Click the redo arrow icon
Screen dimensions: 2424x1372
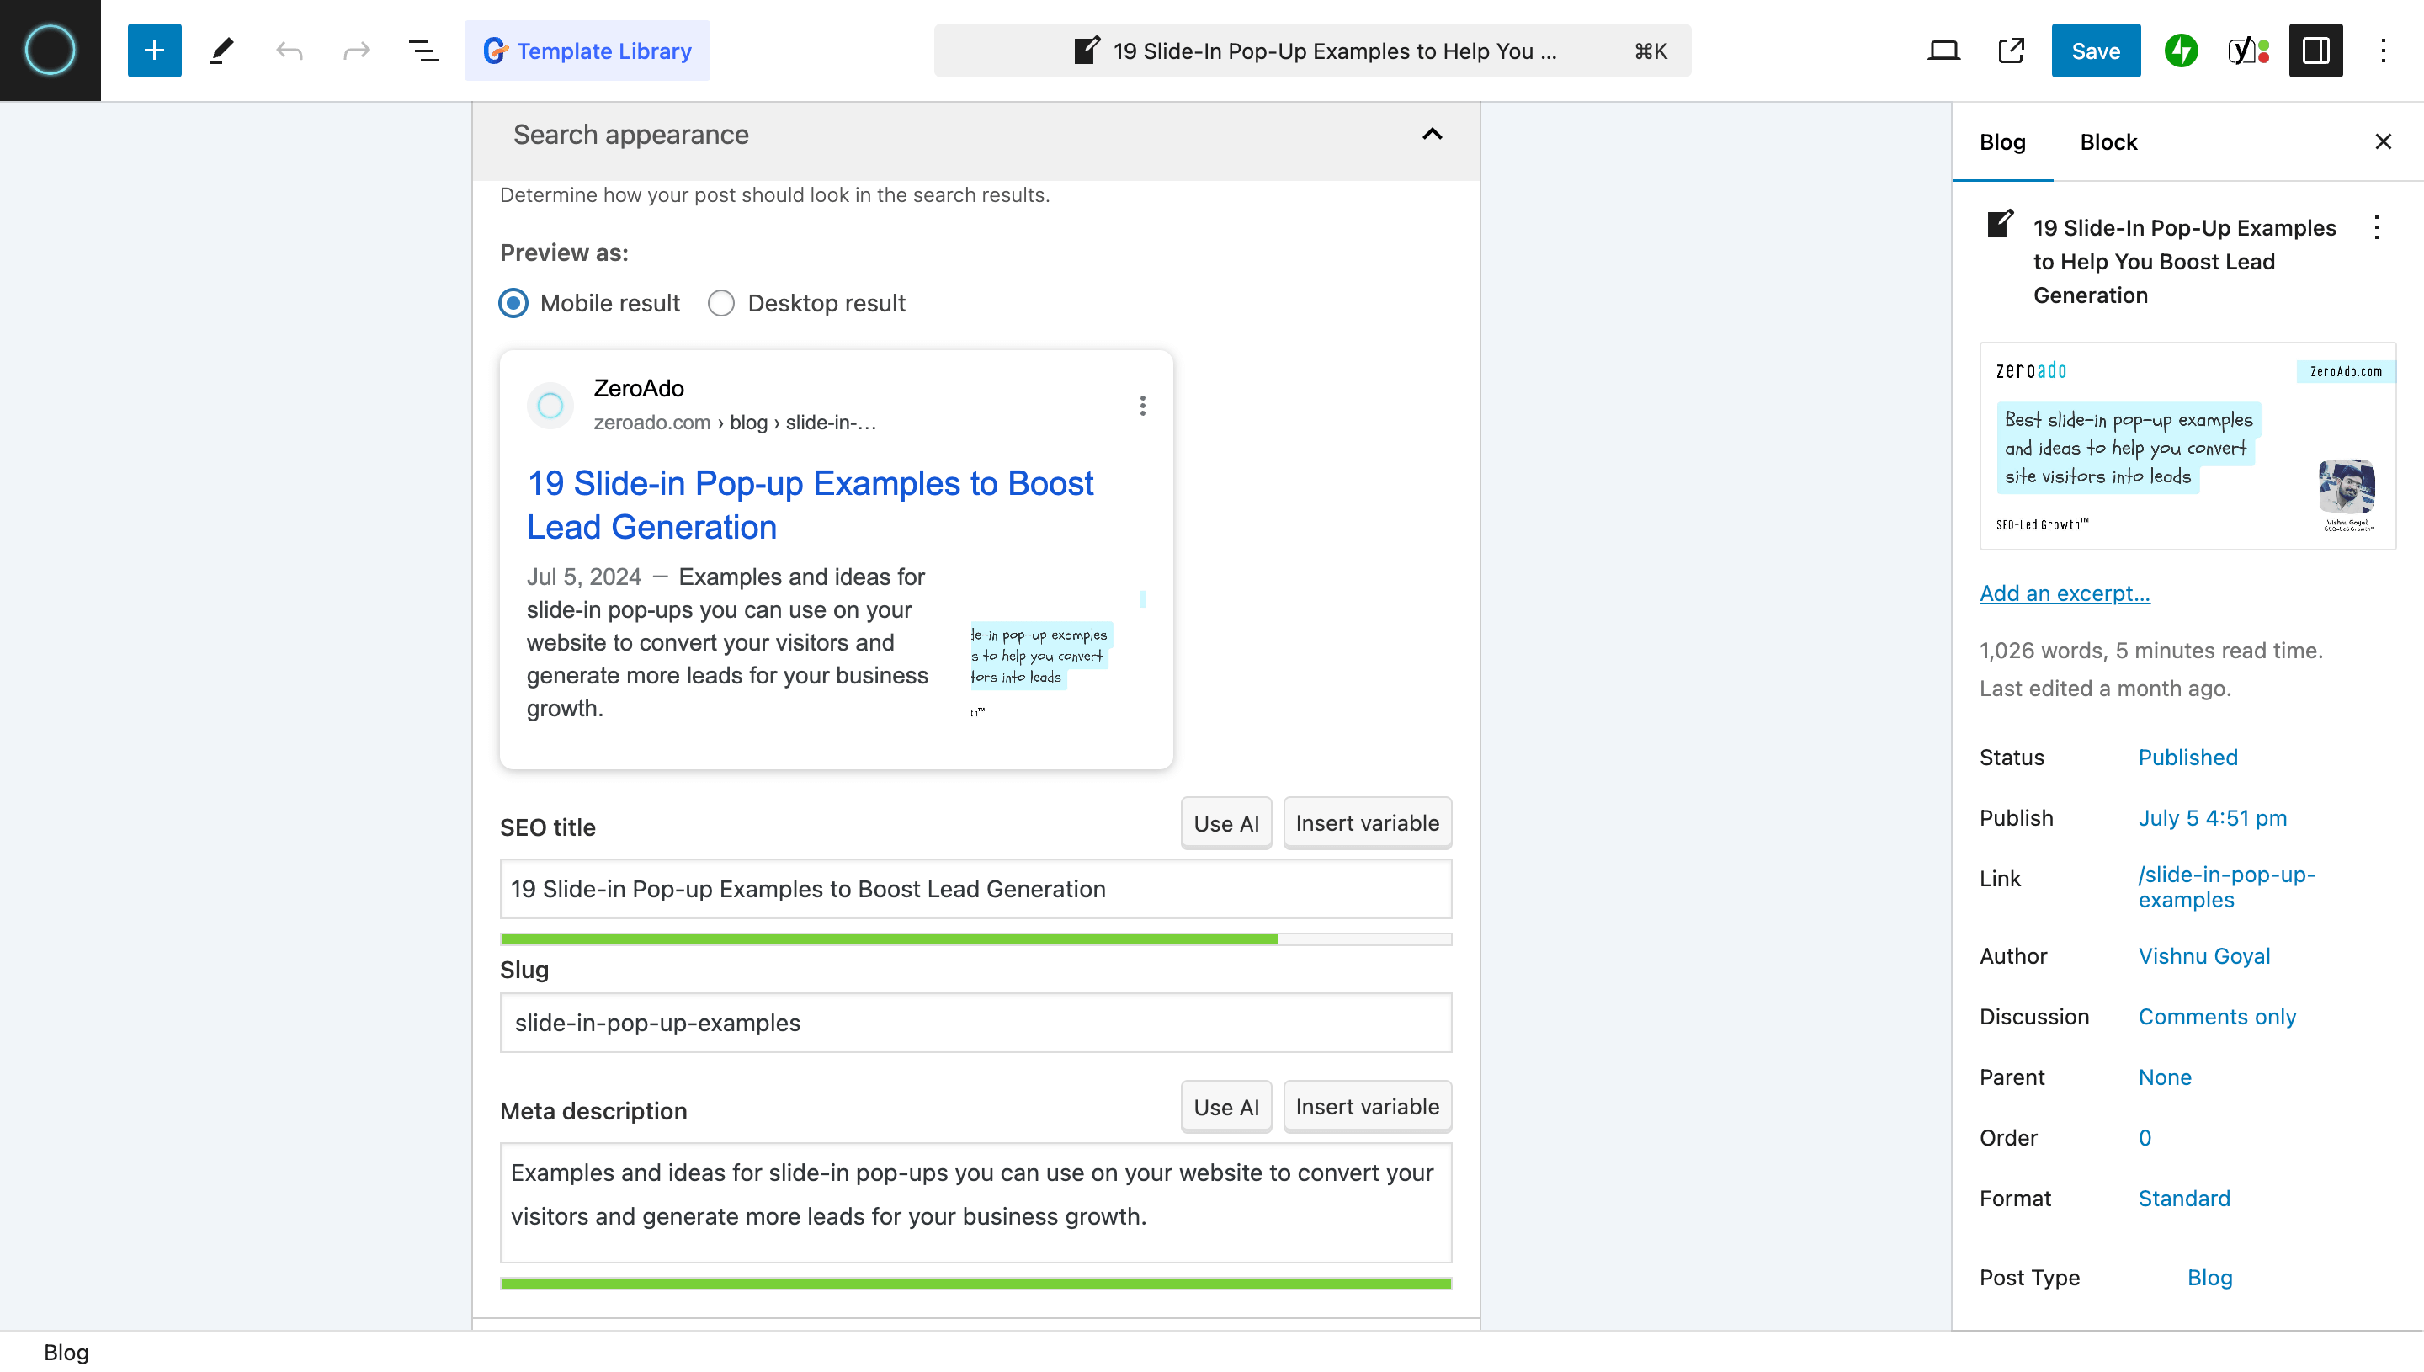(354, 50)
